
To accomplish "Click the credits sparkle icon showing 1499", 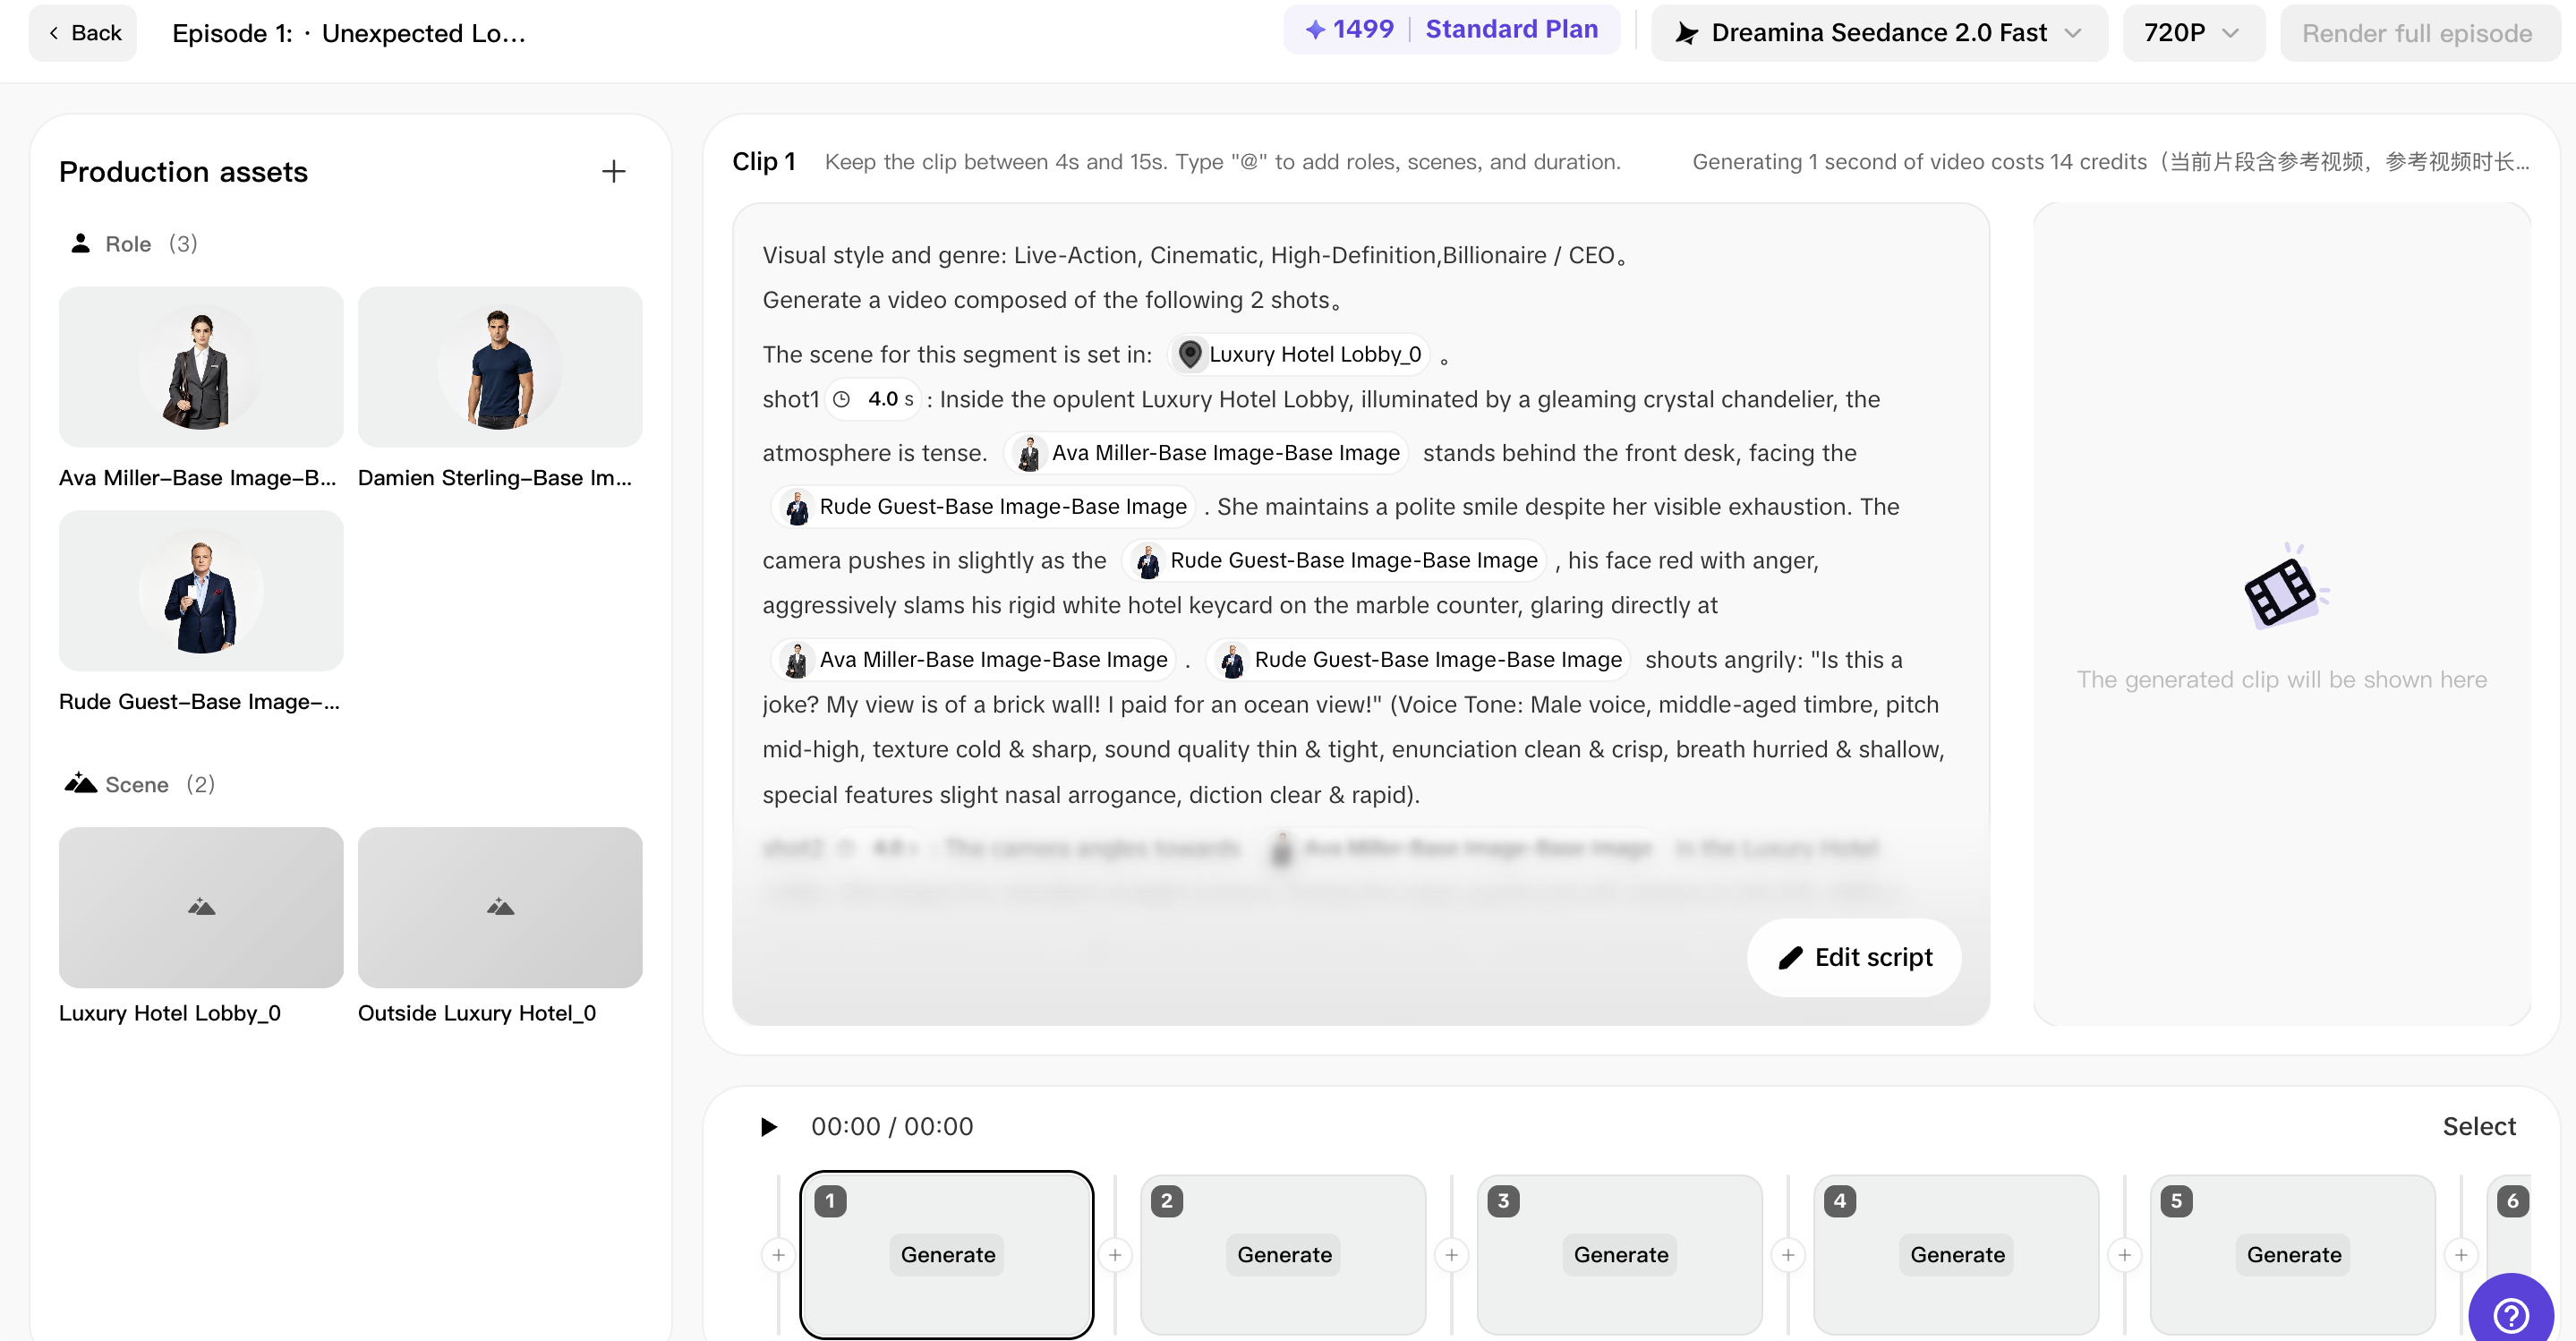I will click(x=1315, y=30).
